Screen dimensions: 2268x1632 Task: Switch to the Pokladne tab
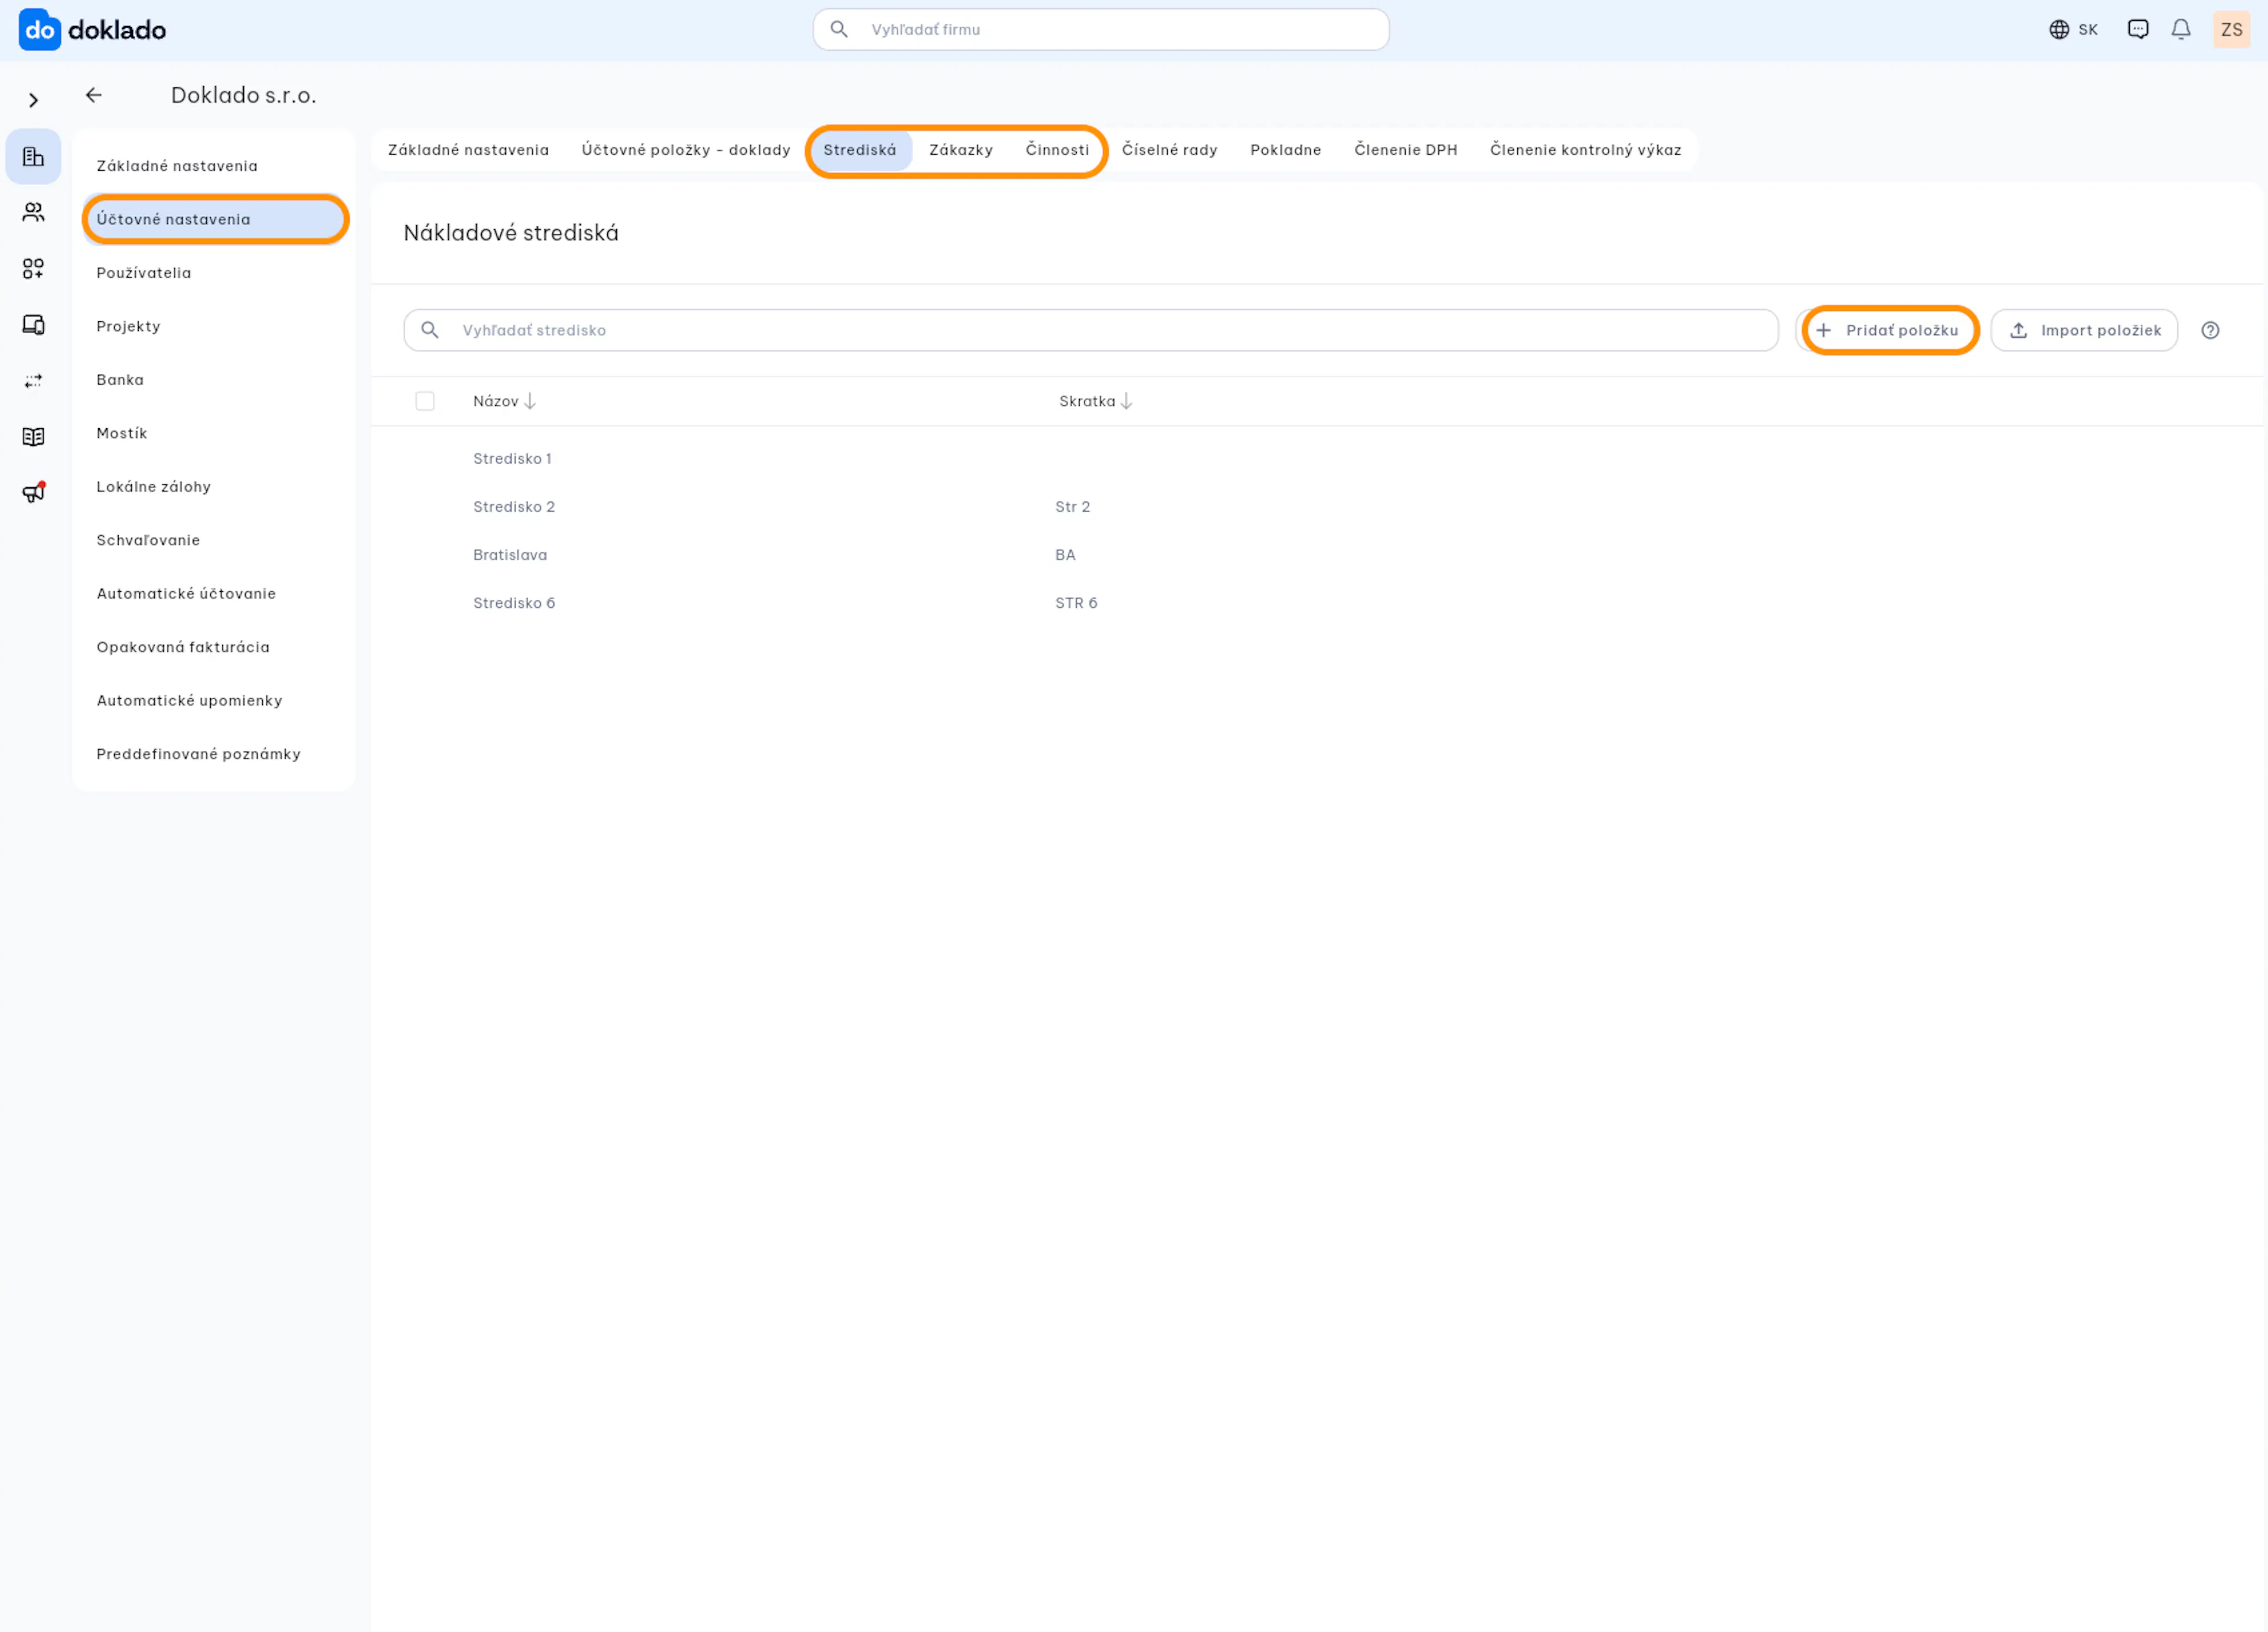click(1286, 150)
